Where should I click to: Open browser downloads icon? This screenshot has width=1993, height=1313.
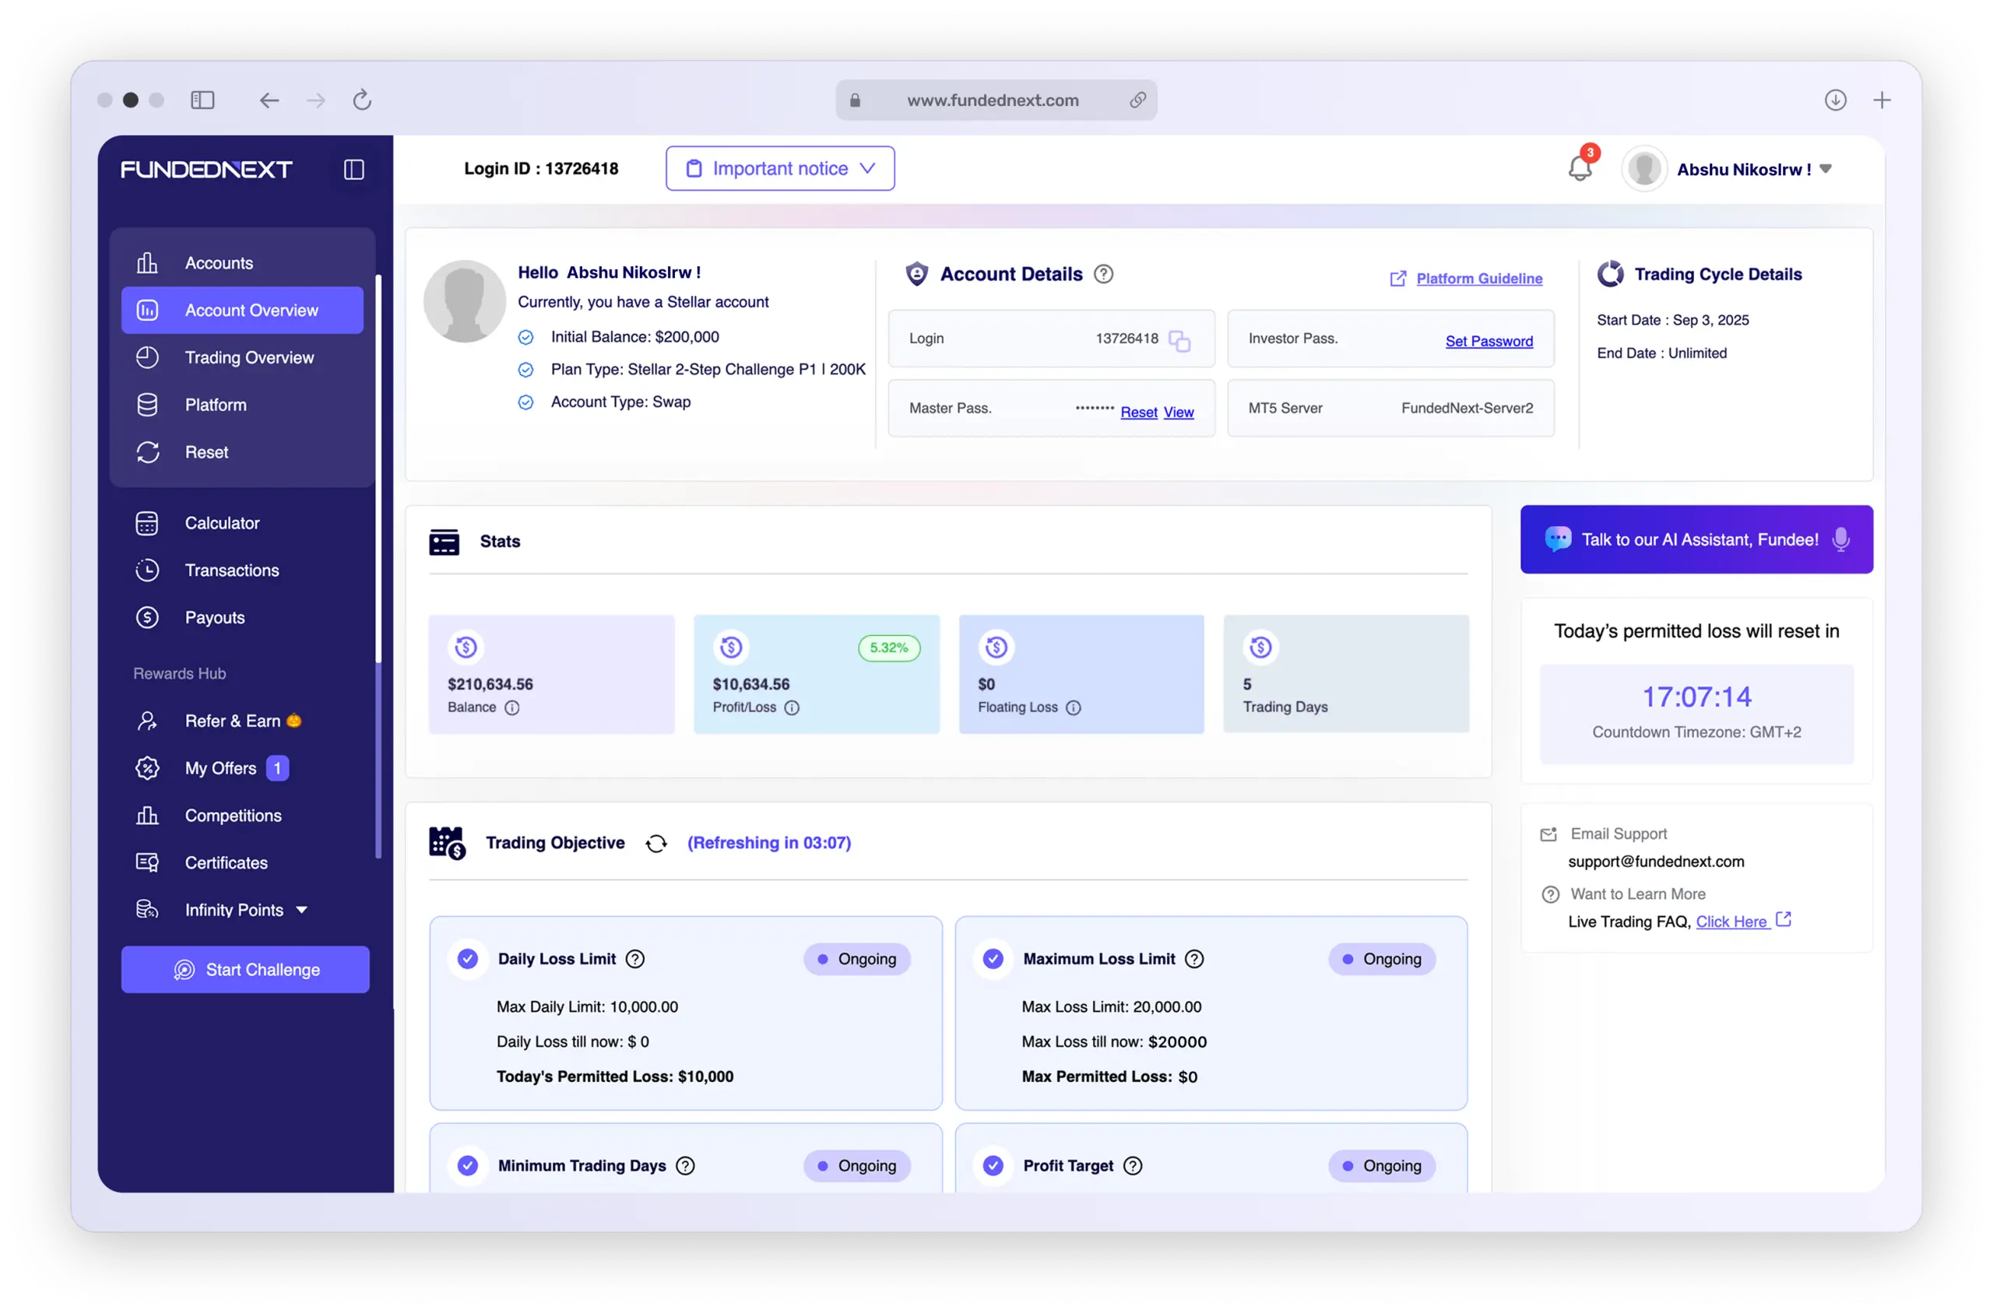tap(1835, 100)
